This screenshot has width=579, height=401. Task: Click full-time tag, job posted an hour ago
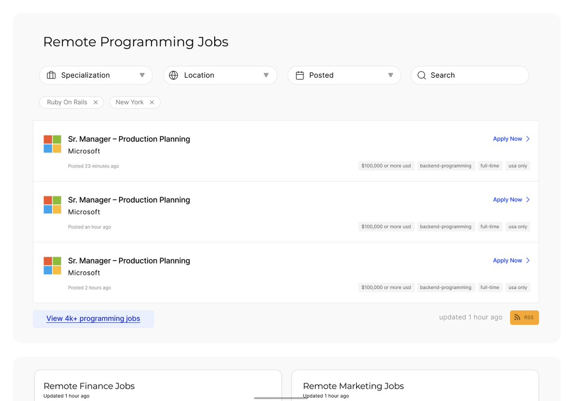tap(490, 227)
